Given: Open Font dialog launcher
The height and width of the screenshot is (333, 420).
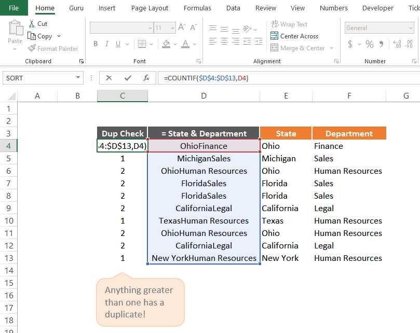Looking at the screenshot, I should pyautogui.click(x=199, y=61).
